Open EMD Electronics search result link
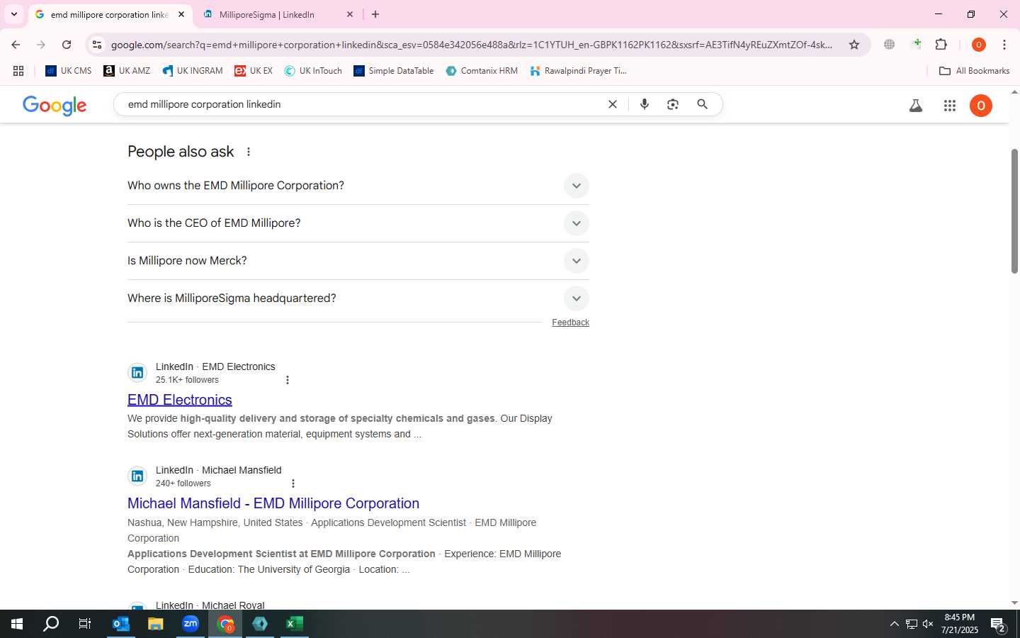1020x638 pixels. click(x=180, y=400)
